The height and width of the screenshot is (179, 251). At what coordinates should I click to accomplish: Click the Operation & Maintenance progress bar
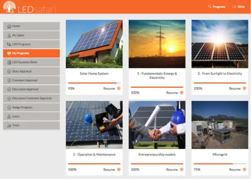94,164
